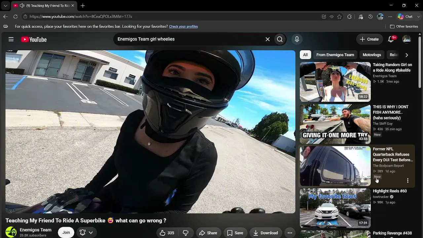The width and height of the screenshot is (423, 238).
Task: Click title "THIS IS WHY I DONT FISH ANYMORE"
Action: pos(391,112)
